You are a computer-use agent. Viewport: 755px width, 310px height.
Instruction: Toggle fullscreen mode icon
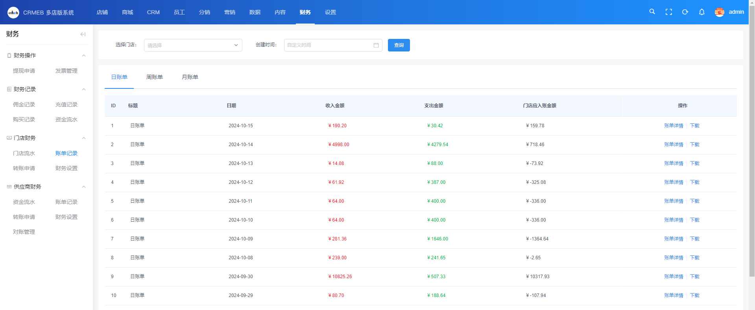tap(668, 12)
